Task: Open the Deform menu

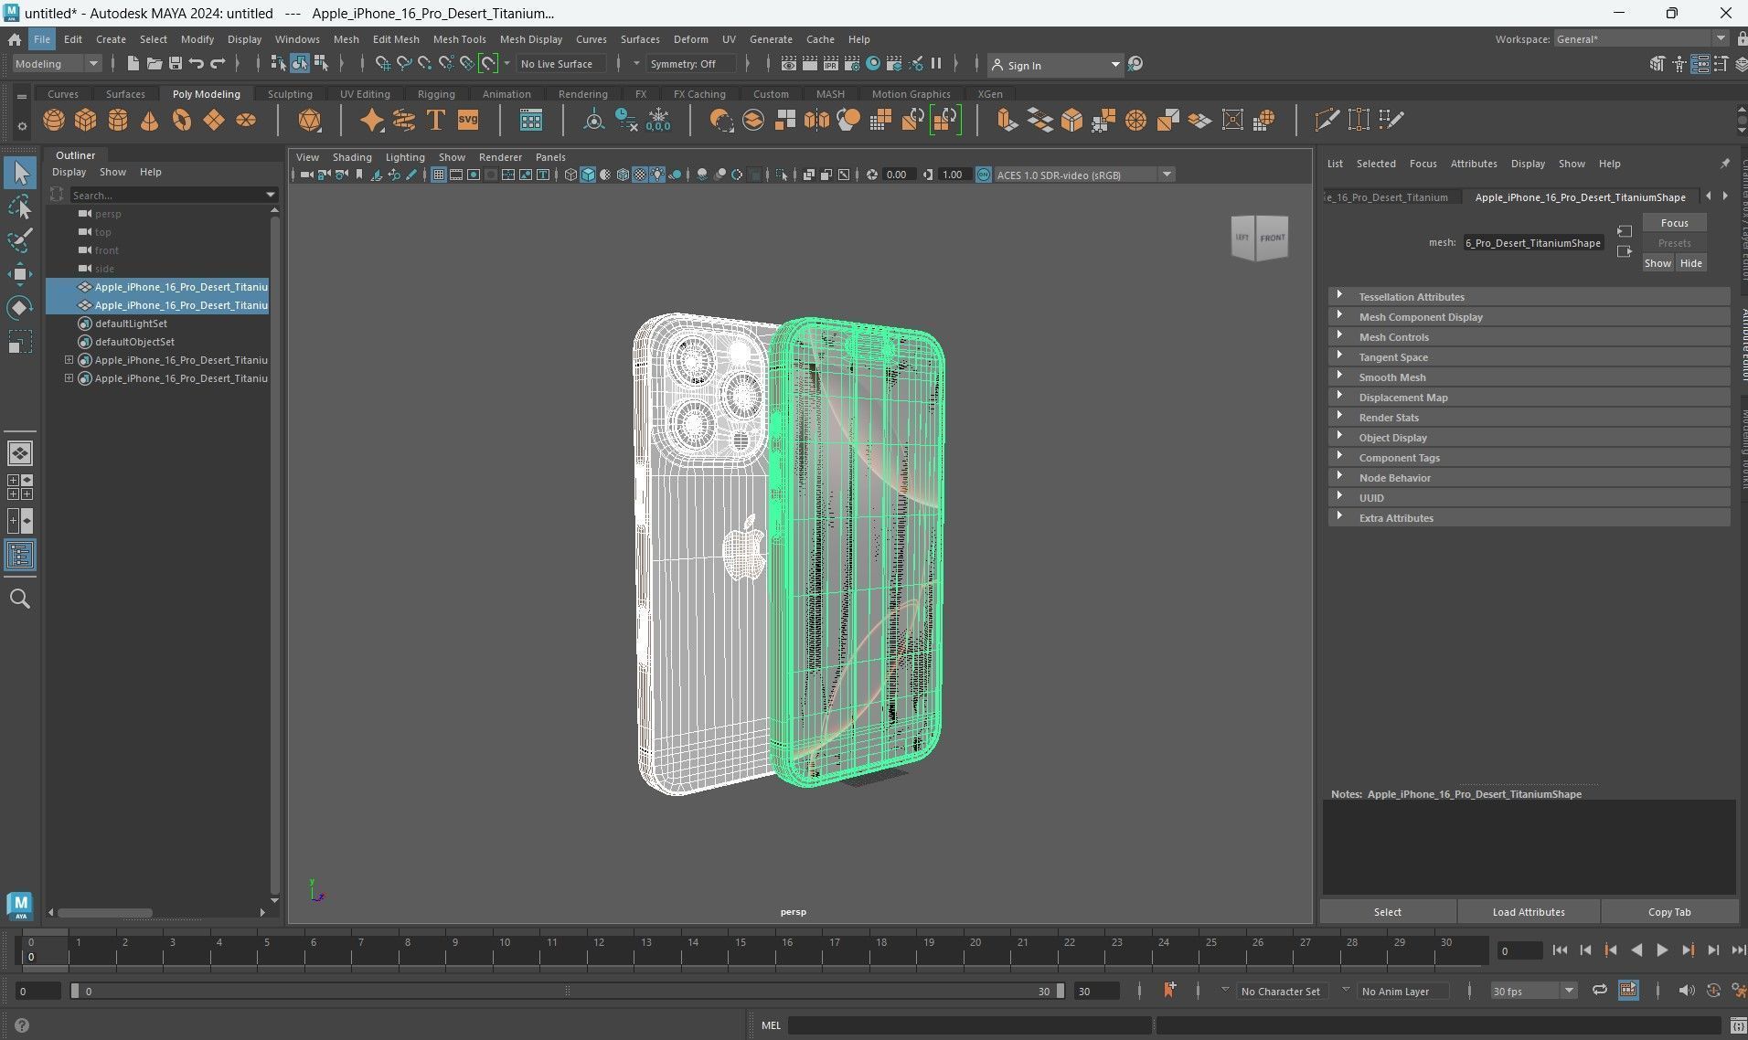Action: pos(690,39)
